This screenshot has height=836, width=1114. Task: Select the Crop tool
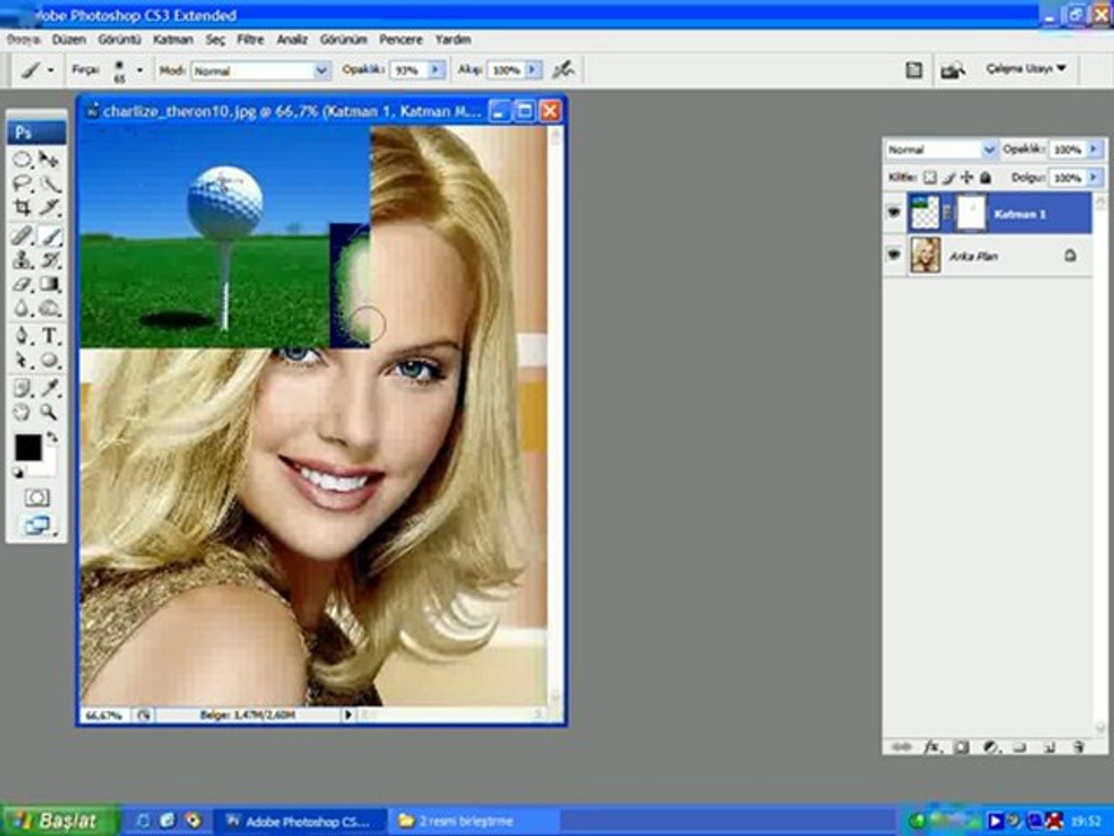tap(22, 207)
